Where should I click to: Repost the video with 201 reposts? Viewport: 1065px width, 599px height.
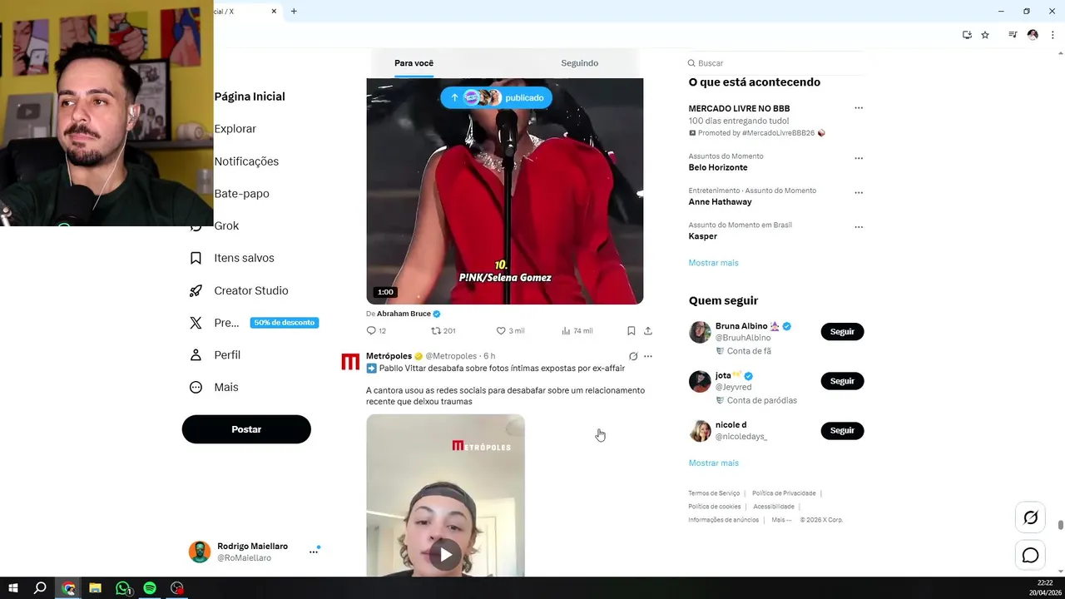(435, 330)
